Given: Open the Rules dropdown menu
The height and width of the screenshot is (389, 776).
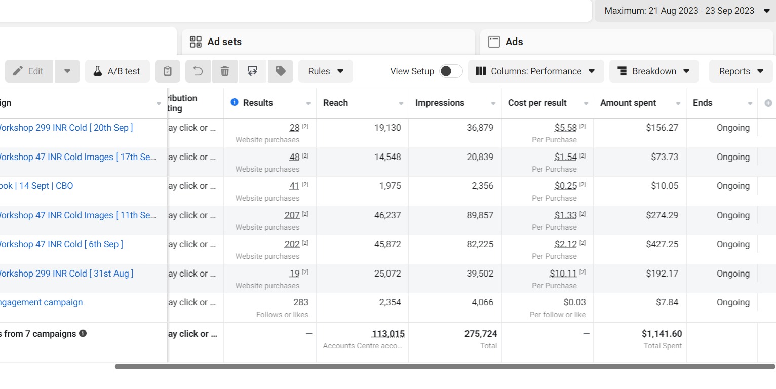Looking at the screenshot, I should pyautogui.click(x=326, y=71).
